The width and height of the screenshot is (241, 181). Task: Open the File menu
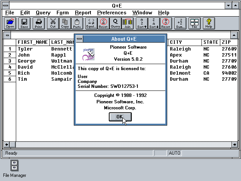tap(10, 12)
